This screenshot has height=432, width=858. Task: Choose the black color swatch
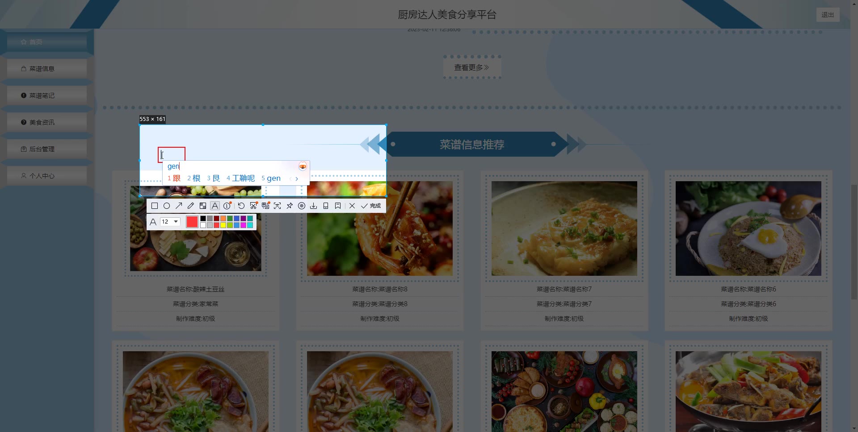pos(203,219)
